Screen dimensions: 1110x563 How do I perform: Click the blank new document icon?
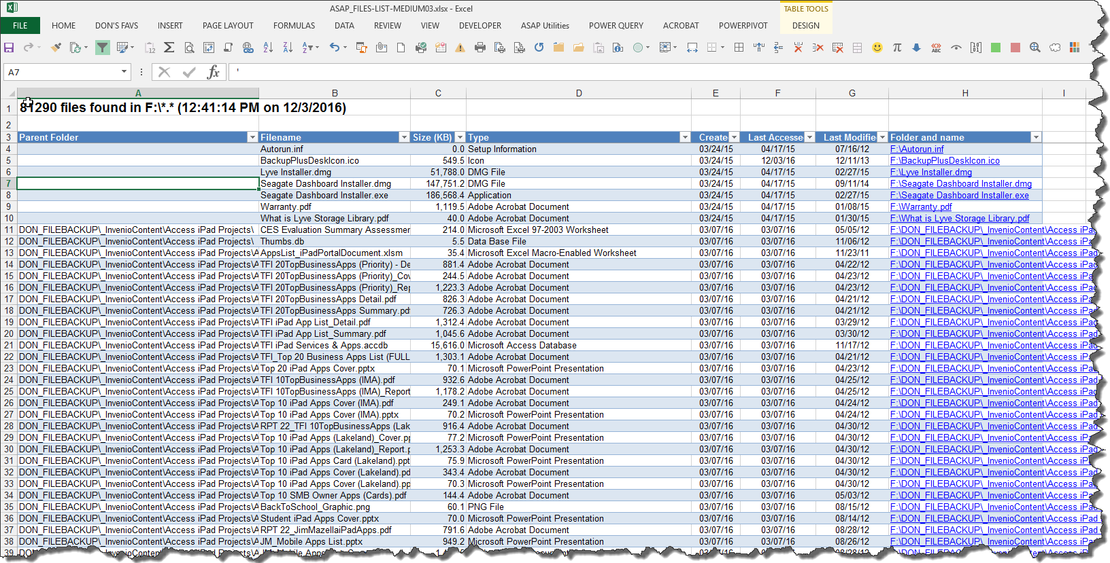tap(401, 48)
